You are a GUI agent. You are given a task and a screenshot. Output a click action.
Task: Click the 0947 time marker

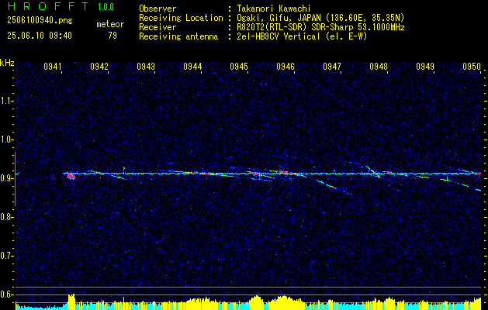coord(332,67)
